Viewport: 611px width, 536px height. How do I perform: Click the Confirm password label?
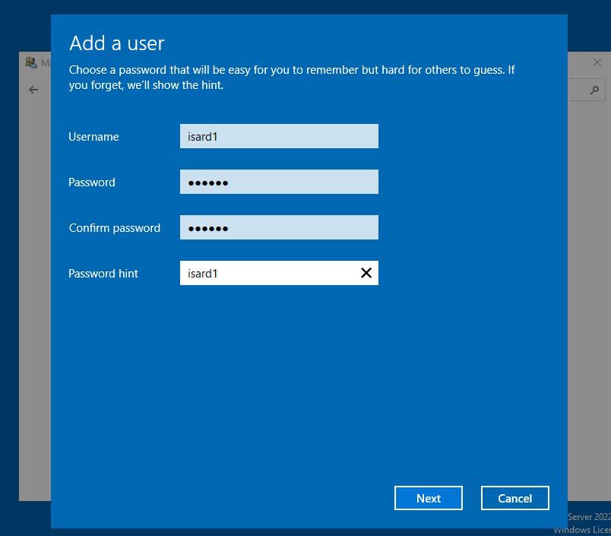pyautogui.click(x=114, y=228)
